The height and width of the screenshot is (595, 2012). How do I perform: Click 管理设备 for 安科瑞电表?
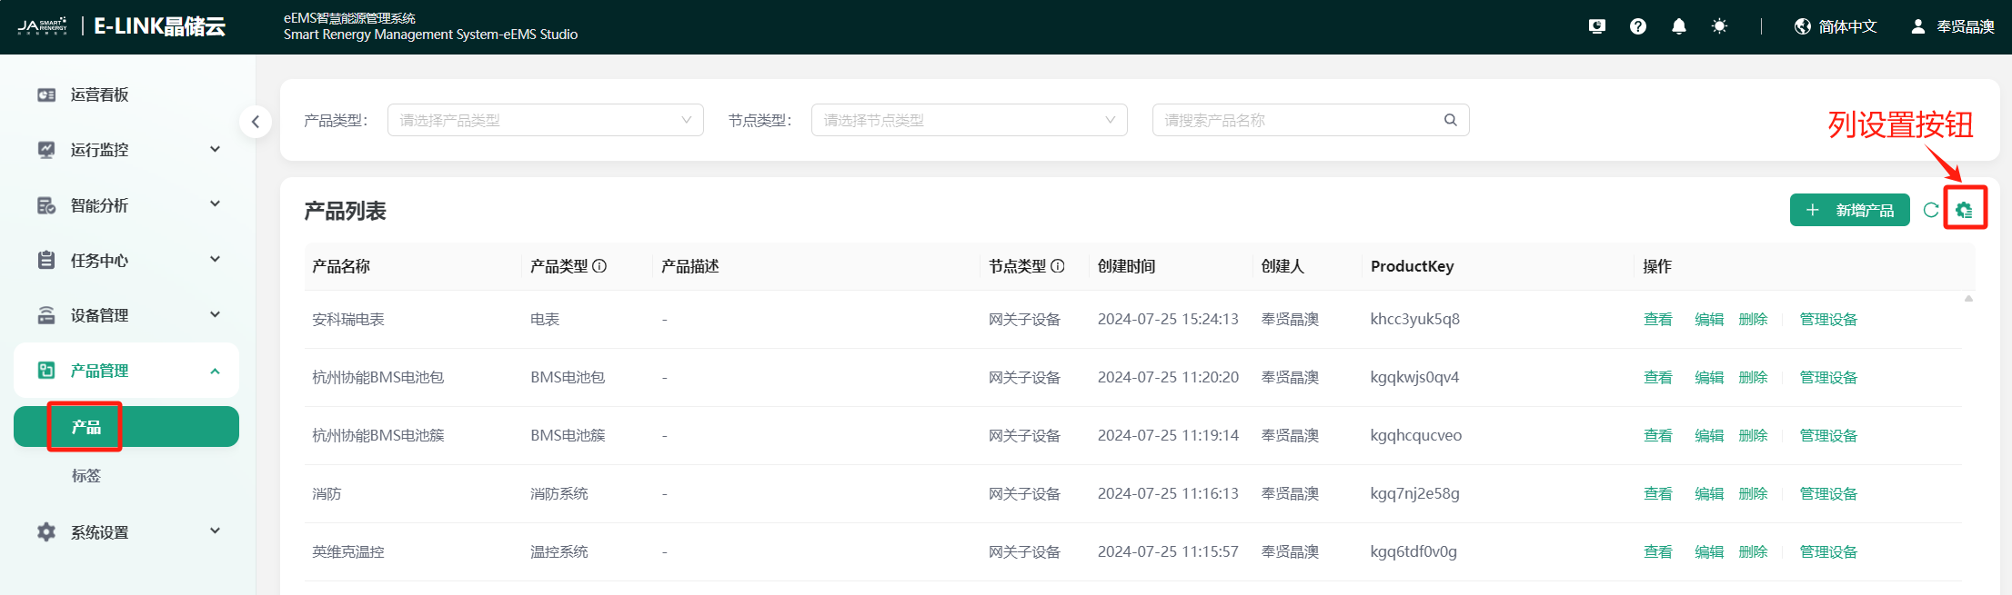click(x=1827, y=319)
